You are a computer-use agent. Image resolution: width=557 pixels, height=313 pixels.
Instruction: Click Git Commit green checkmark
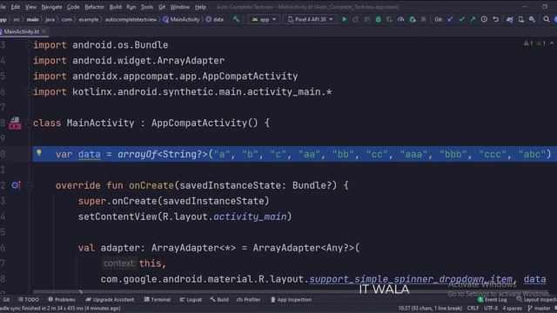click(x=461, y=19)
